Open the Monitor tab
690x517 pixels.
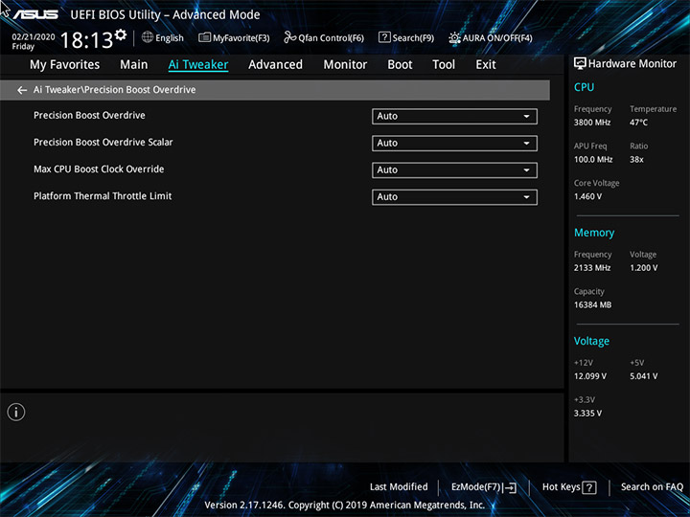tap(345, 65)
